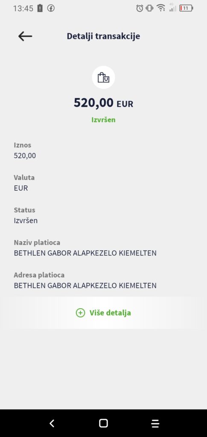Tap the battery indicator in status bar
Viewport: 207px width, 437px height.
186,8
